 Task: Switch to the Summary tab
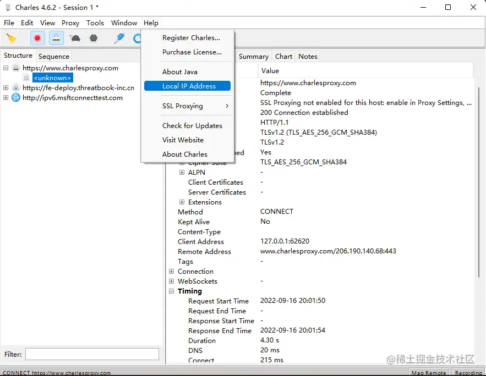(x=254, y=56)
